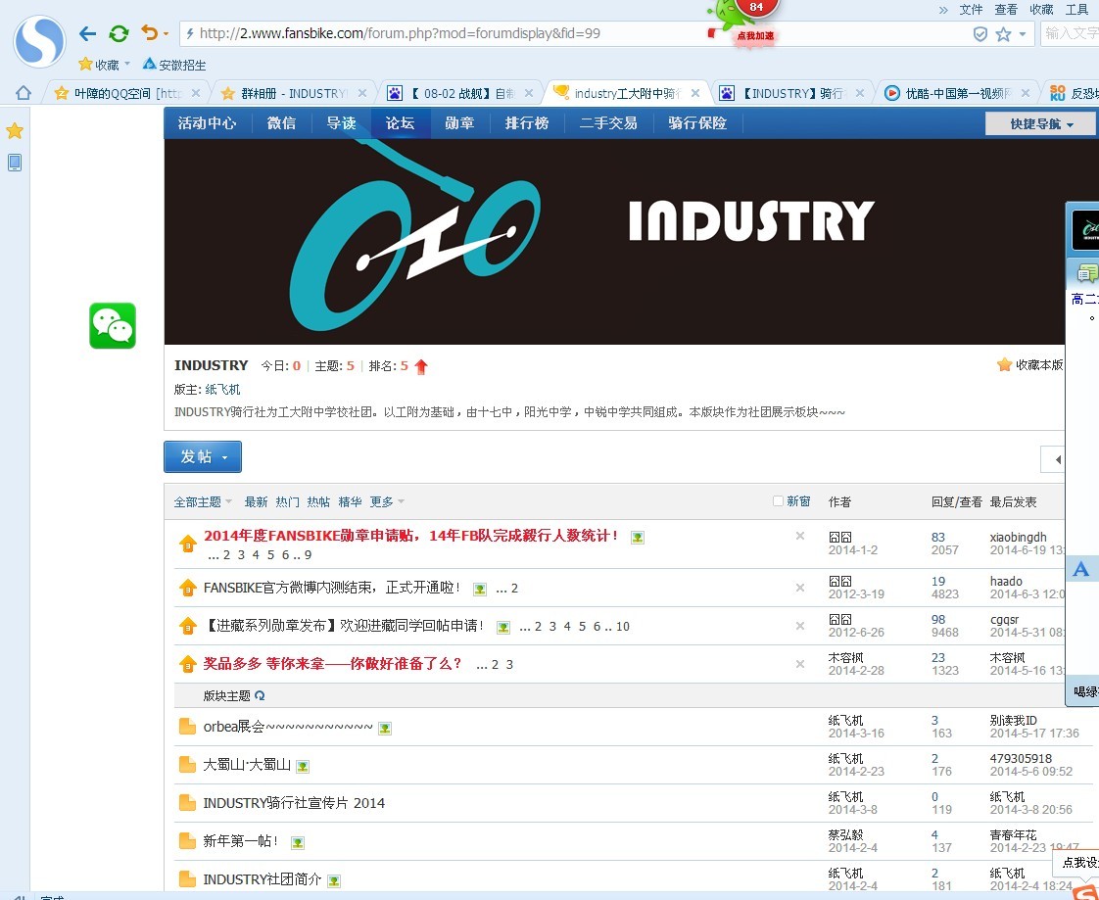1099x900 pixels.
Task: Open FANSBIKE官方微博内测结束 thread
Action: [332, 588]
